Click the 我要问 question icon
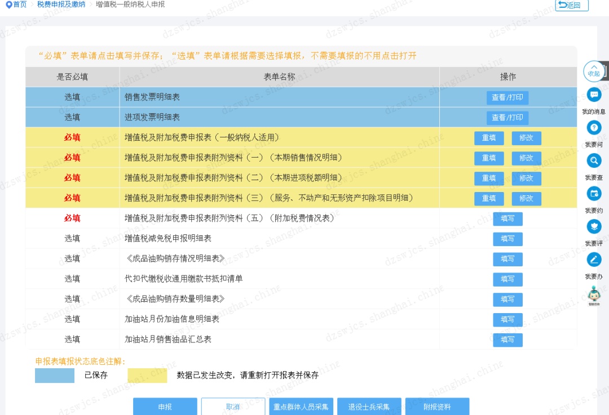The image size is (609, 415). (594, 128)
